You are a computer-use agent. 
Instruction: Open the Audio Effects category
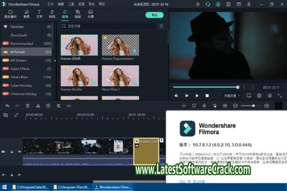(27, 69)
